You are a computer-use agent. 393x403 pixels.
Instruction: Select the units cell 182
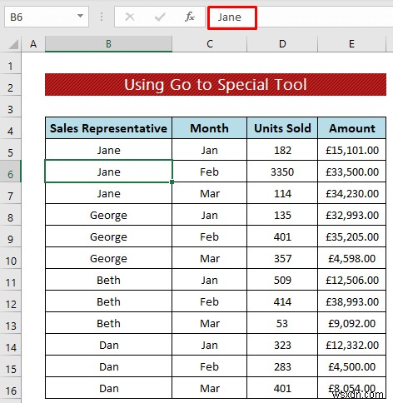coord(282,150)
